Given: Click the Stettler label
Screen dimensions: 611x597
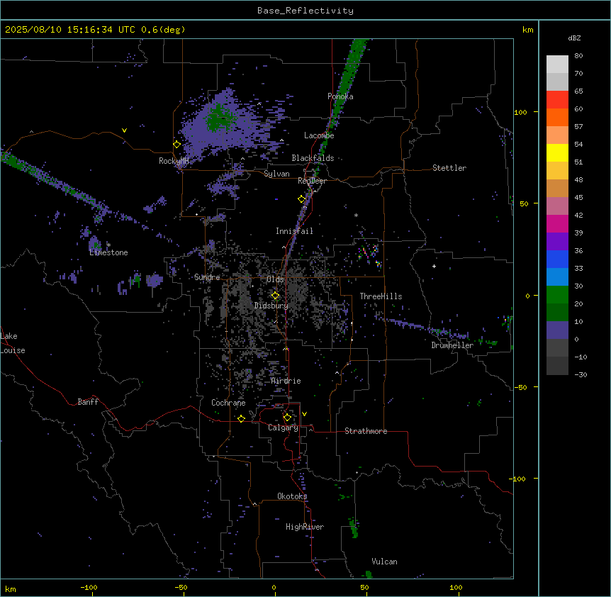Looking at the screenshot, I should (449, 168).
